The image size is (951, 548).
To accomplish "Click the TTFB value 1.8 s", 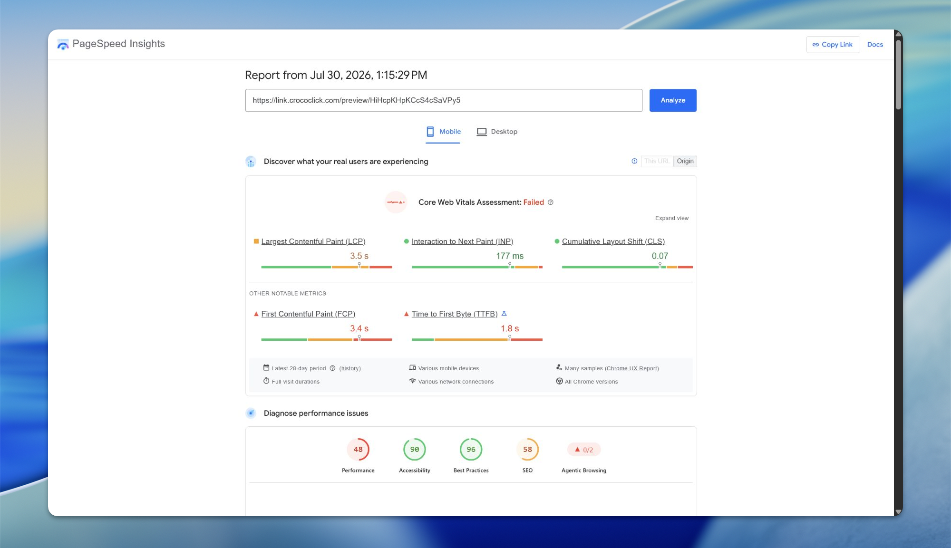I will coord(510,329).
